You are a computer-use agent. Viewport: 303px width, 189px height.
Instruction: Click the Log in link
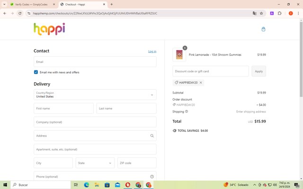click(x=152, y=52)
